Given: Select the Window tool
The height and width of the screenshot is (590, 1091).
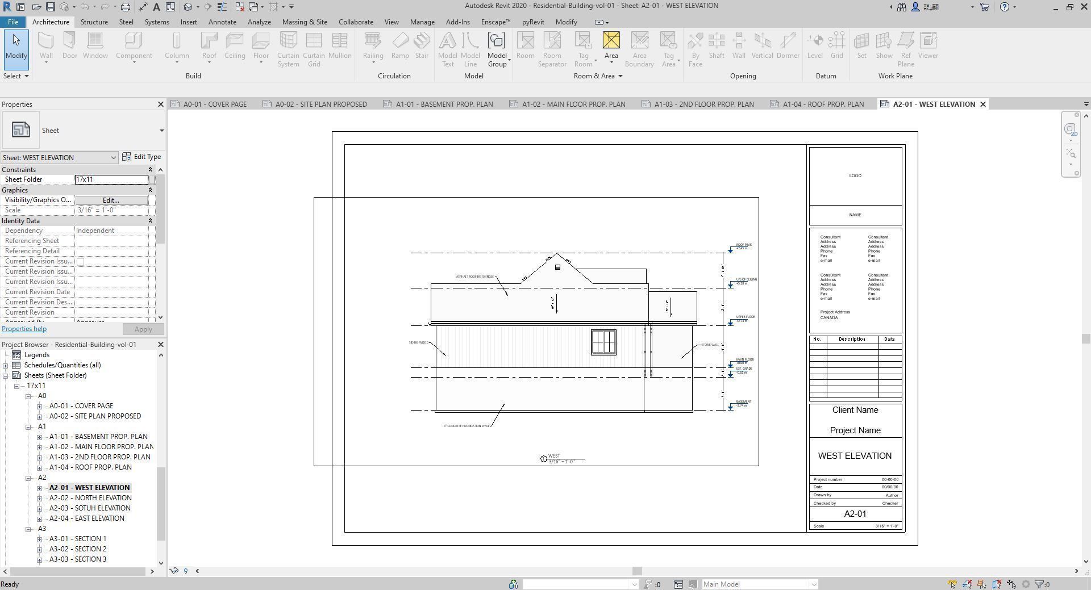Looking at the screenshot, I should [x=95, y=45].
